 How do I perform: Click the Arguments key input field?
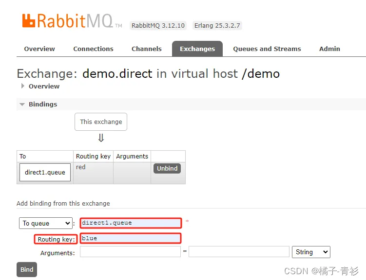coord(130,252)
